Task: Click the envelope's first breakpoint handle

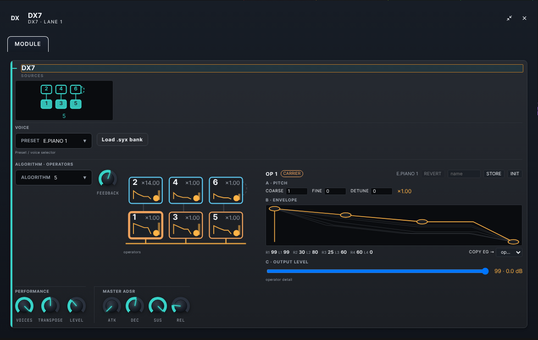Action: tap(274, 209)
